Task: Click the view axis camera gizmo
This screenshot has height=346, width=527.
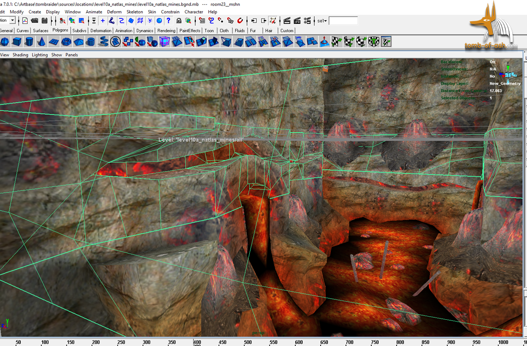Action: point(508,74)
